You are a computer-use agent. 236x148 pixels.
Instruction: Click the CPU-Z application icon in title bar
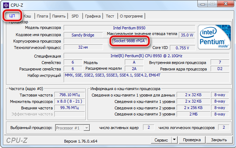tap(6, 5)
